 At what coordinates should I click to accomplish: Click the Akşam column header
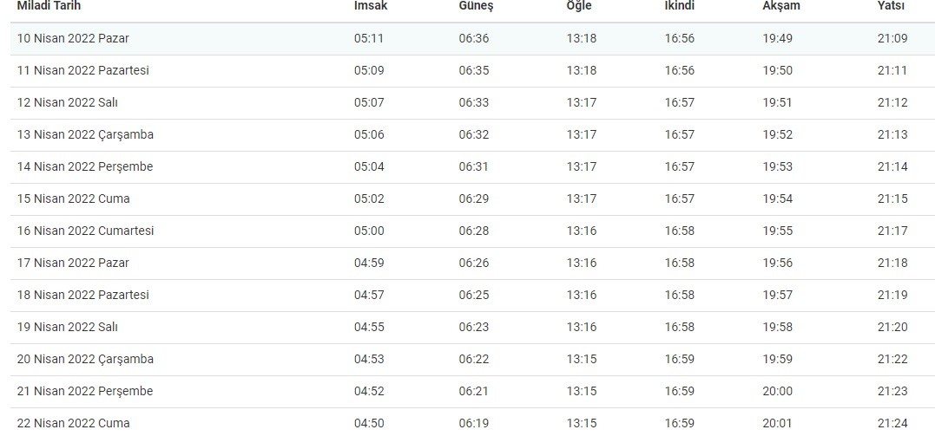coord(781,6)
